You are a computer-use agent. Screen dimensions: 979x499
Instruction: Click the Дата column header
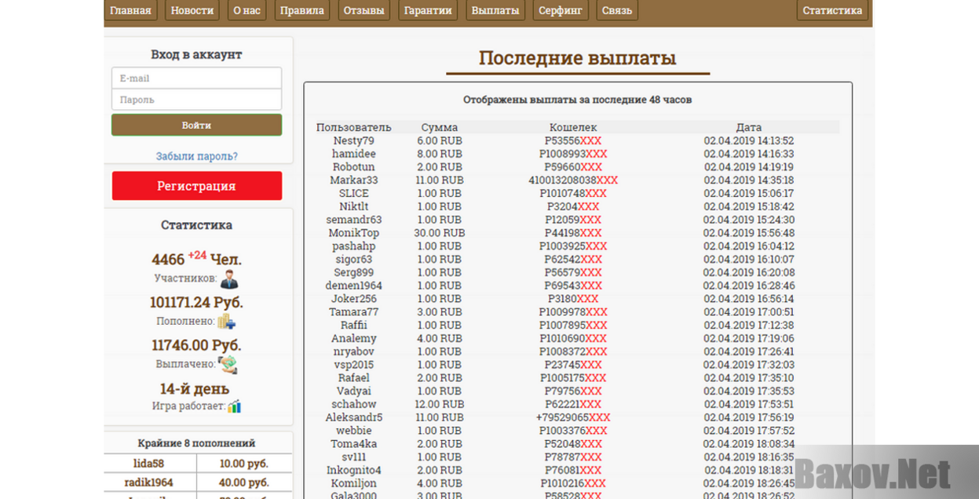(749, 127)
